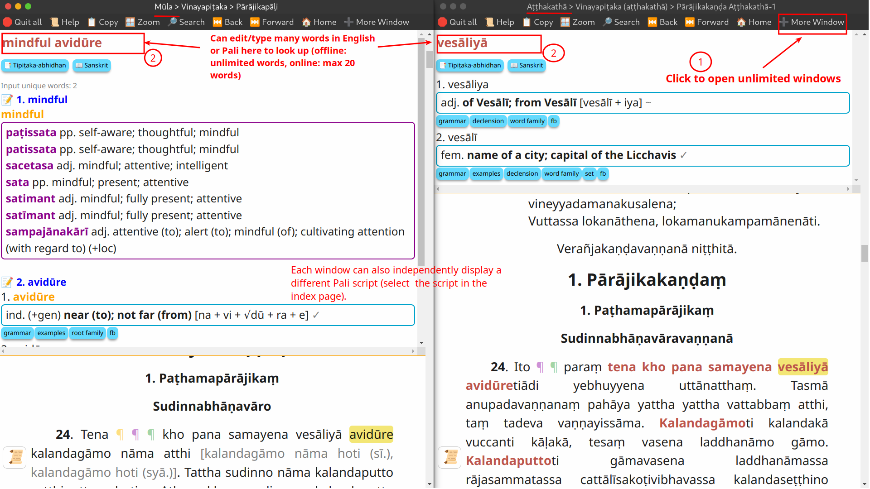
Task: Click the word 'sacetasa' in results
Action: (x=29, y=166)
